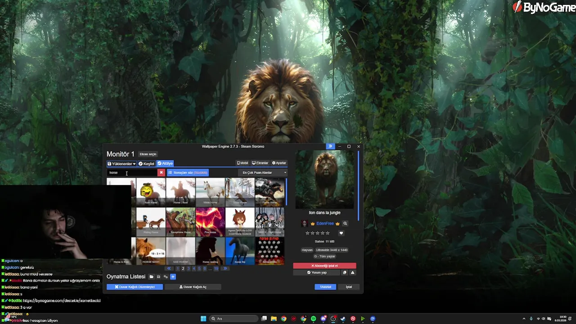The image size is (576, 324).
Task: Go to results page 1
Action: click(177, 269)
